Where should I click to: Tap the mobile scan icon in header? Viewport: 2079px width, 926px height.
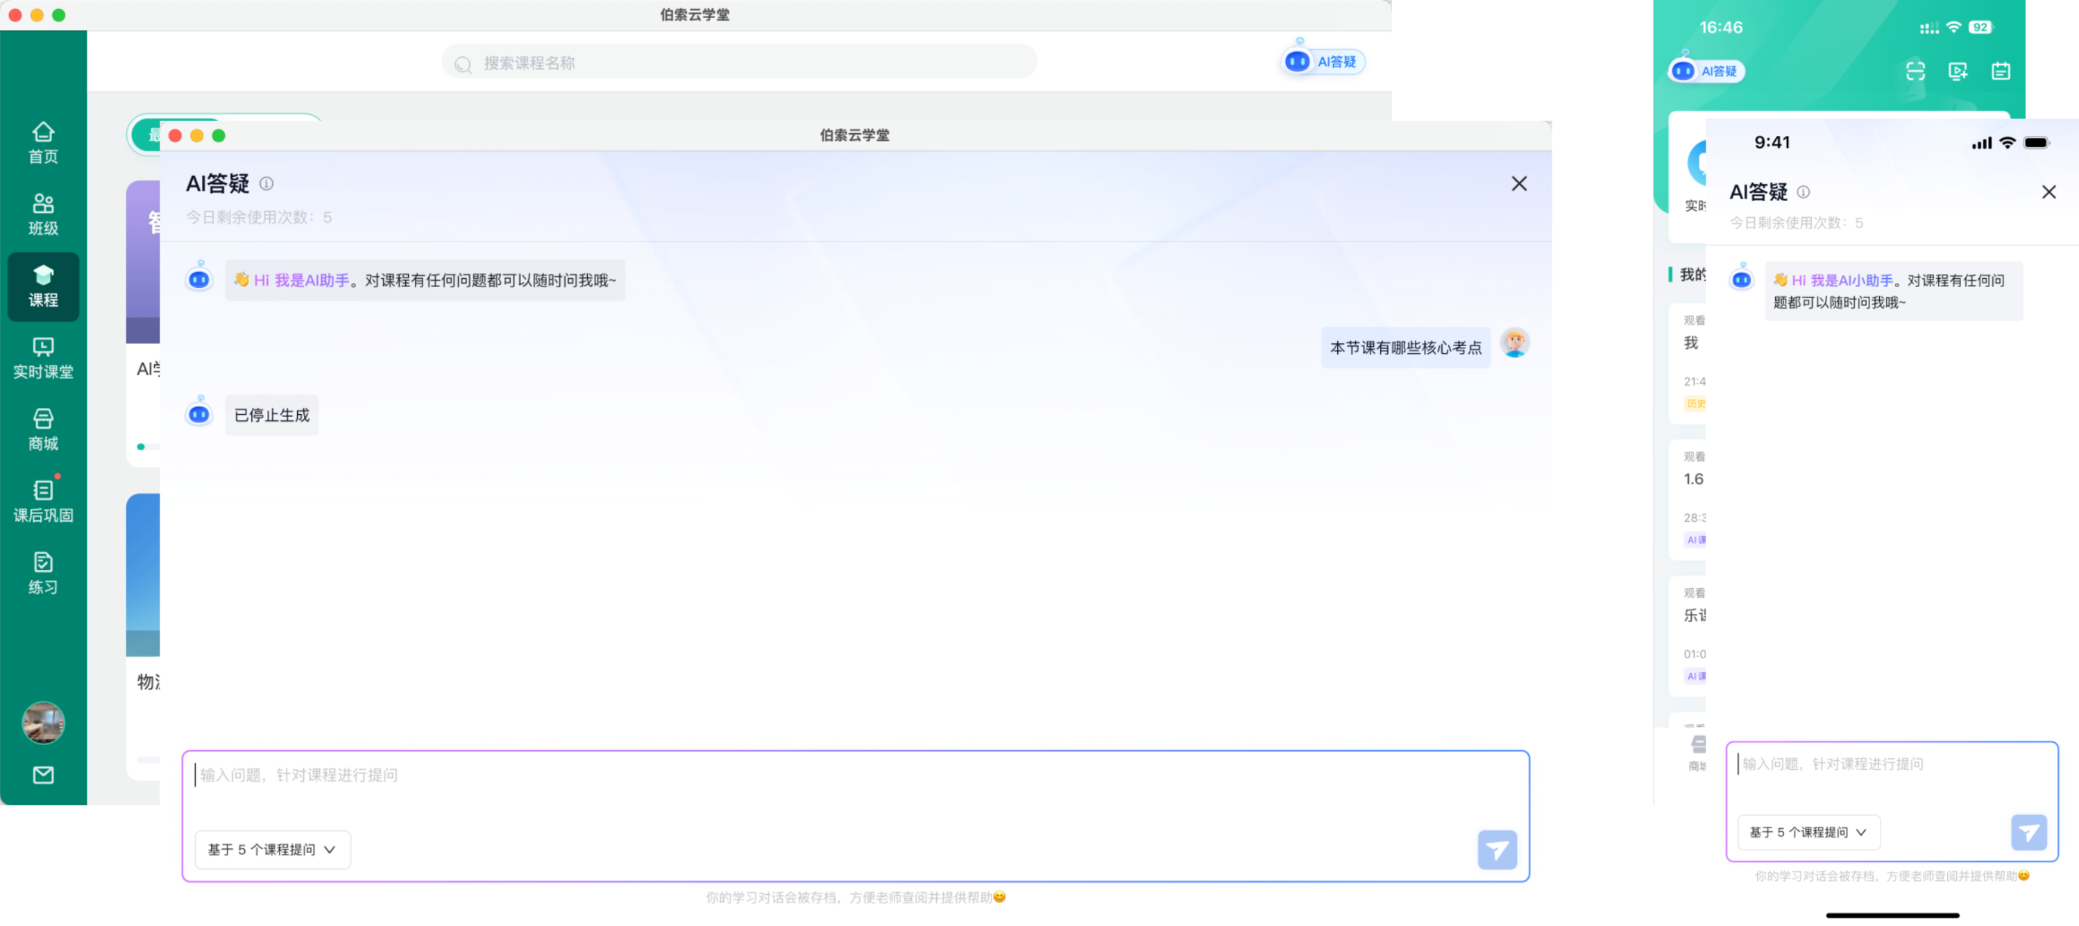pos(1915,71)
